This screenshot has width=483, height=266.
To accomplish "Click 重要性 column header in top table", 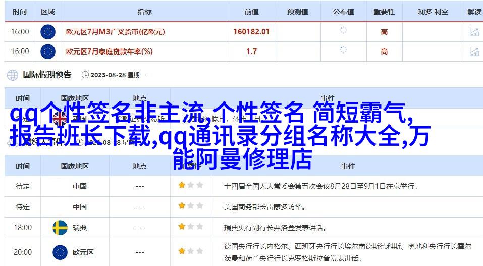I will point(384,12).
